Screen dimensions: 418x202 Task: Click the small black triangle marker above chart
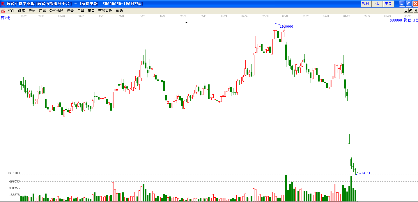[x=187, y=22]
